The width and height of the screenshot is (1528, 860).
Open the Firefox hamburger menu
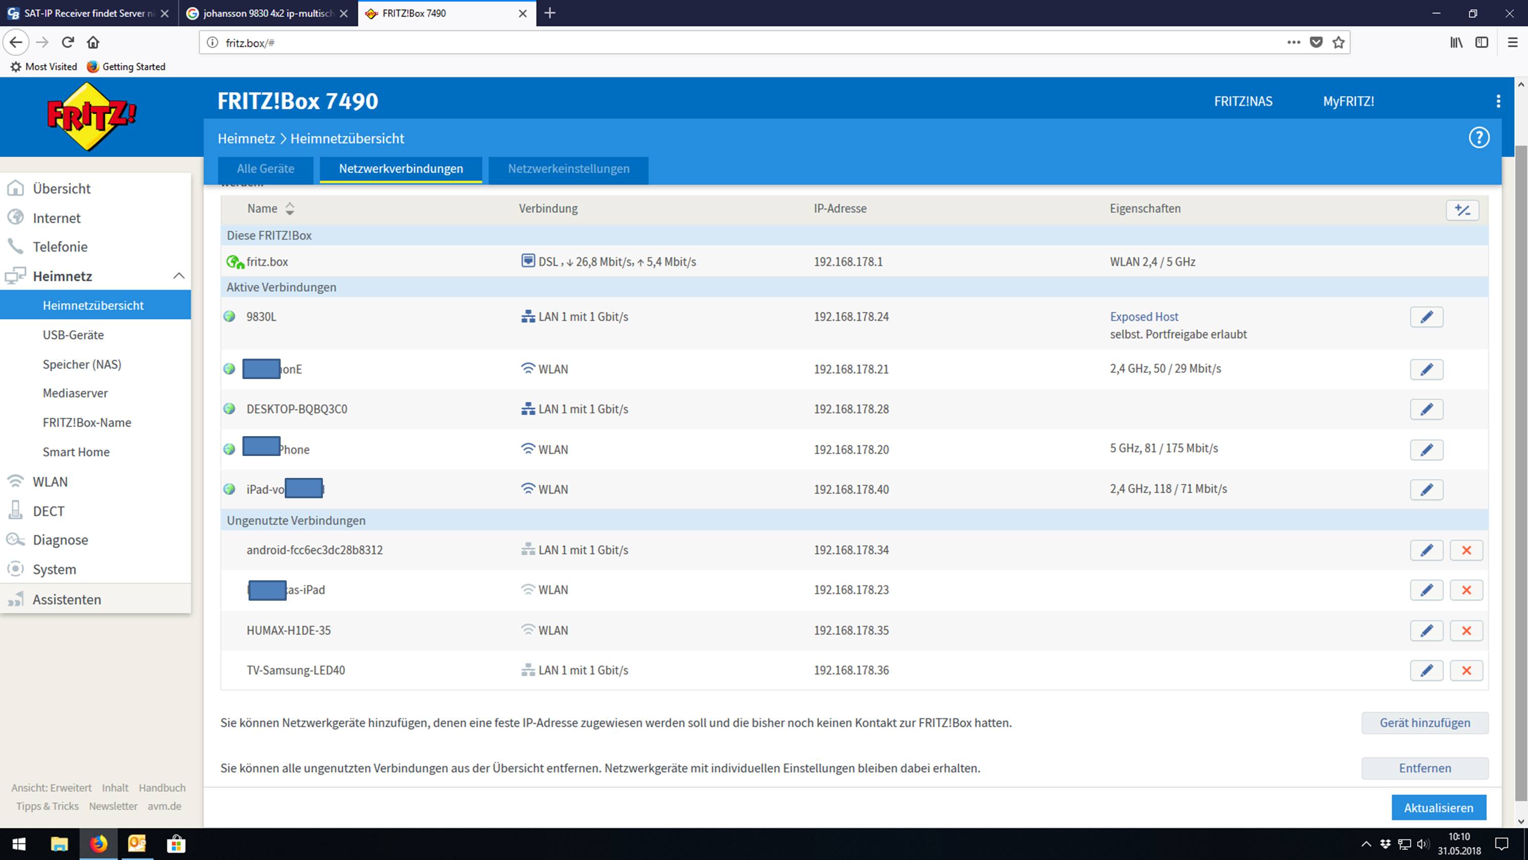pos(1512,42)
